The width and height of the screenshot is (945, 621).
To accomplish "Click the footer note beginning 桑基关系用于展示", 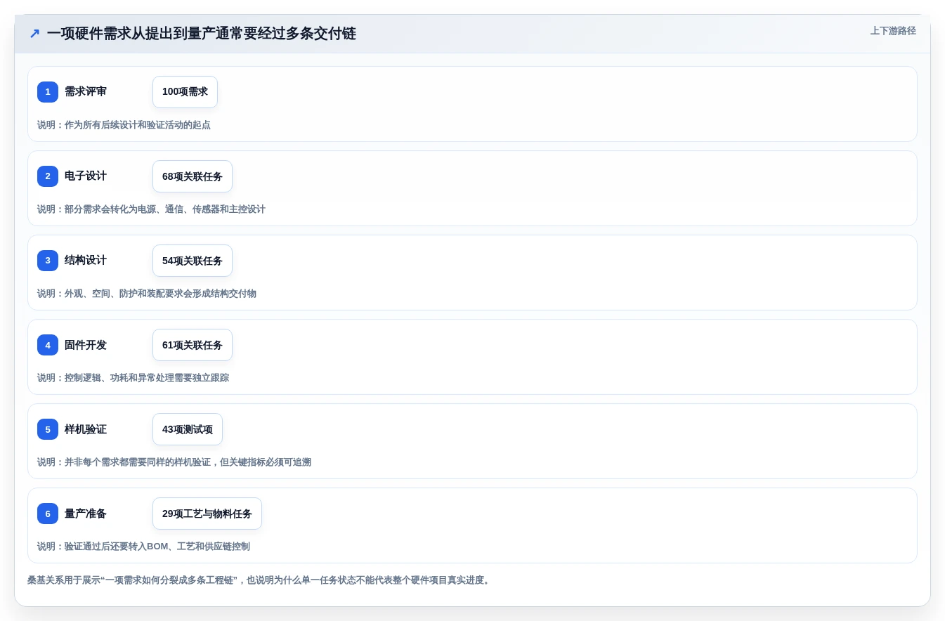I will pos(259,580).
